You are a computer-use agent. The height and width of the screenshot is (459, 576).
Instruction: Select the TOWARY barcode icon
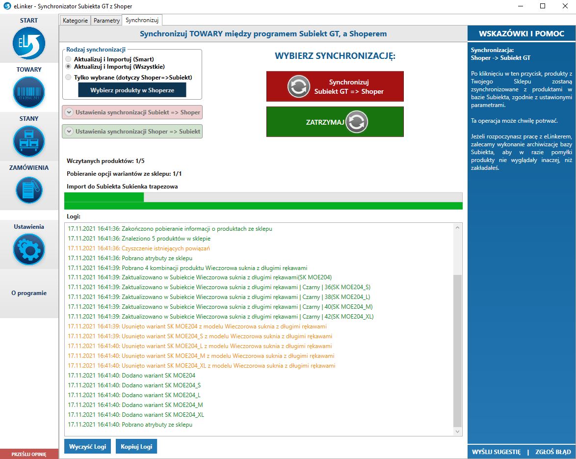point(29,92)
